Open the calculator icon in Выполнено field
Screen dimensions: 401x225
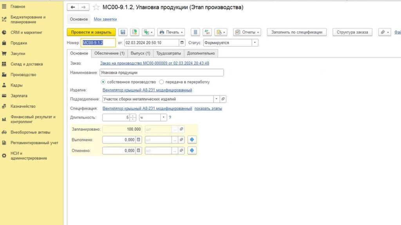pyautogui.click(x=137, y=140)
